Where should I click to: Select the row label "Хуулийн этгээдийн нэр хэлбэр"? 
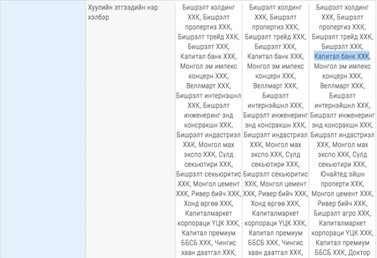tap(123, 12)
